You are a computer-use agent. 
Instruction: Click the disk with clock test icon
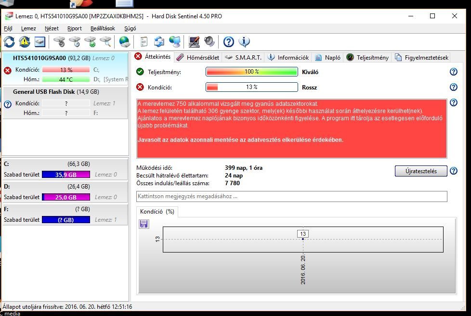pos(75,42)
